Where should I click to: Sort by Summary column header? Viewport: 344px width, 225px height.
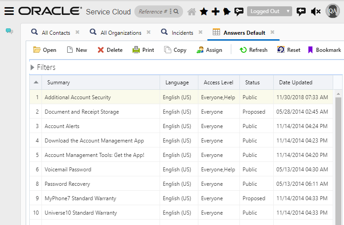(101, 83)
